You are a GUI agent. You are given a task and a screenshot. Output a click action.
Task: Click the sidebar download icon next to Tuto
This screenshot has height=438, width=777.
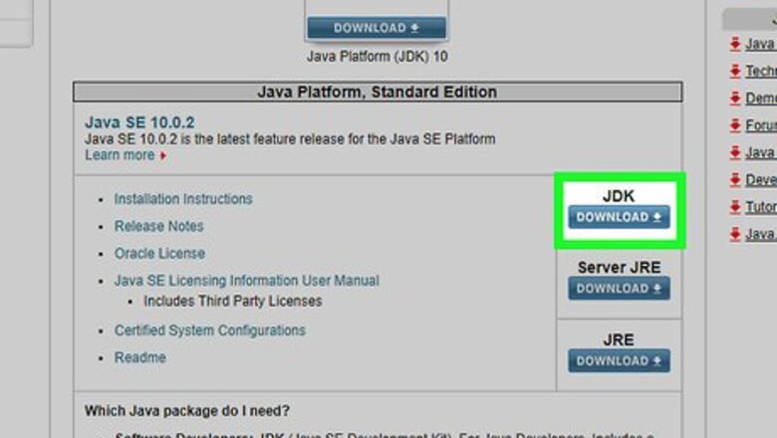735,207
